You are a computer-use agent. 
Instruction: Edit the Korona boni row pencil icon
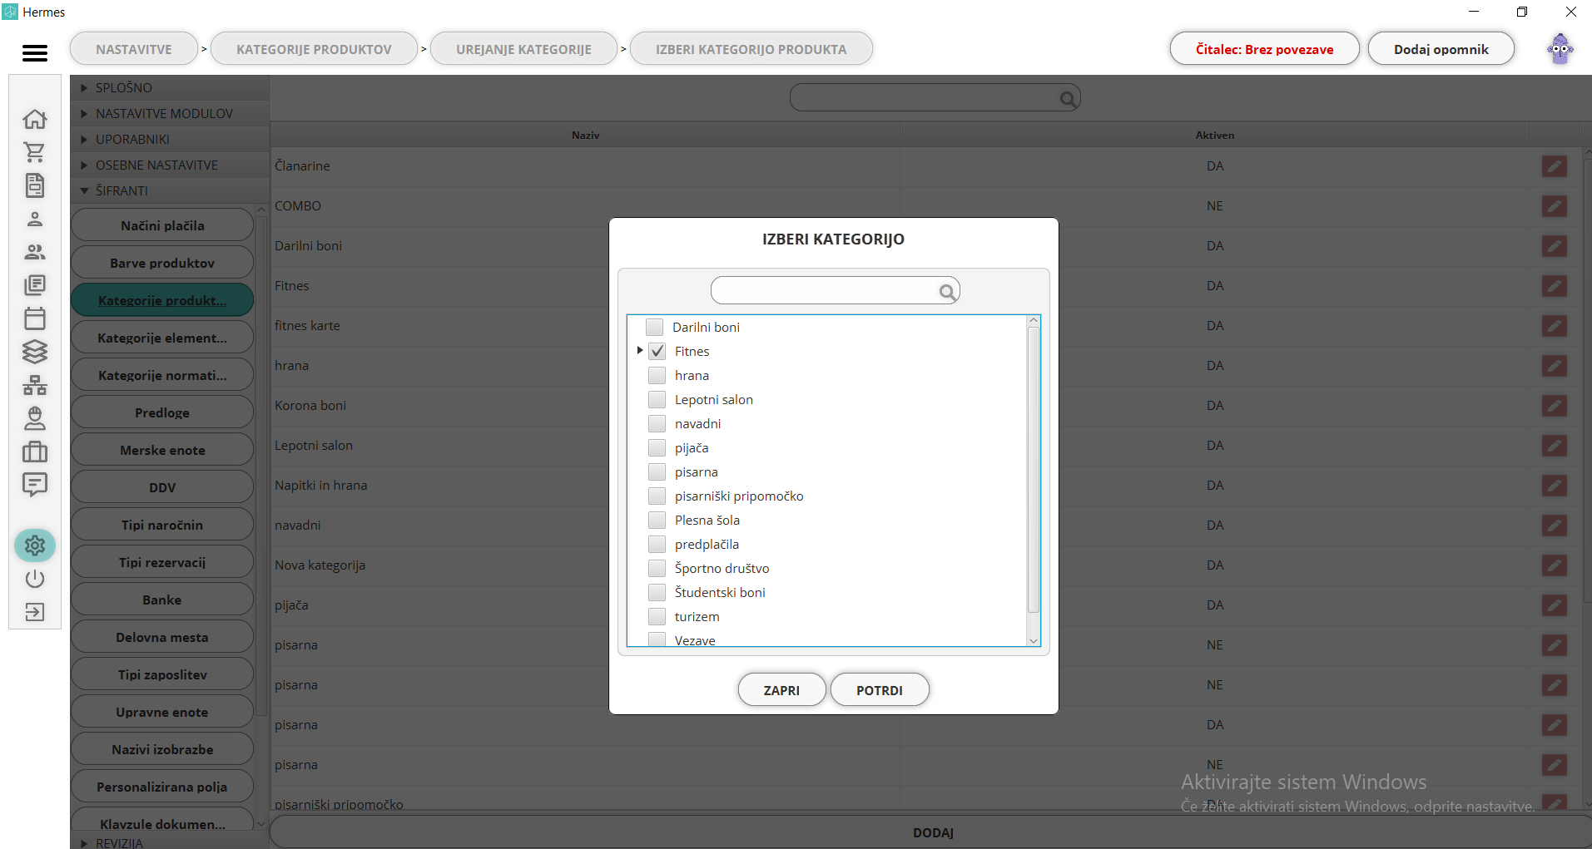(1554, 406)
